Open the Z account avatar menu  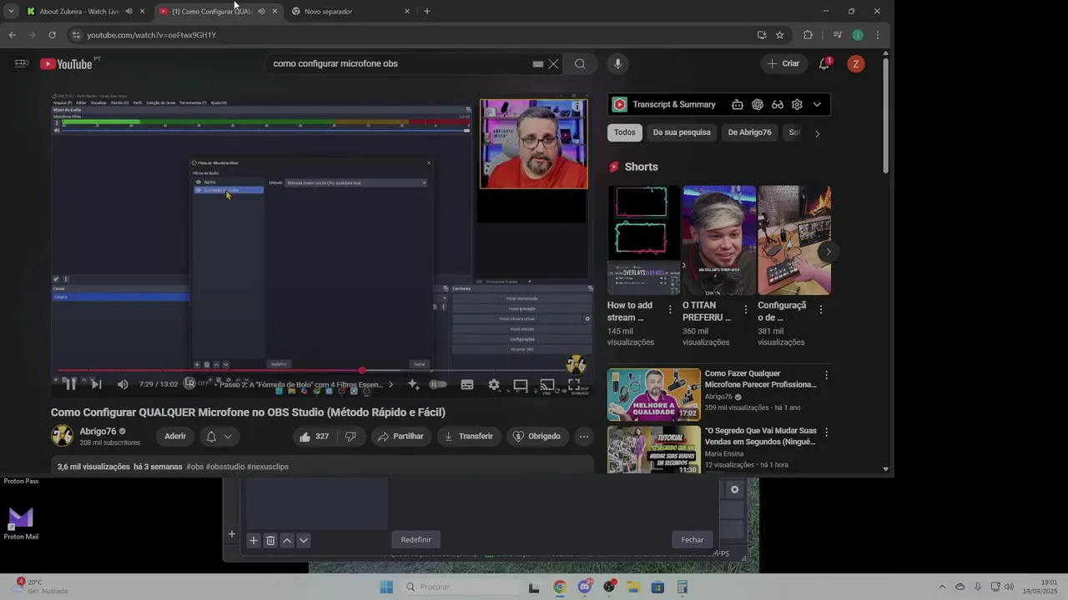click(855, 64)
